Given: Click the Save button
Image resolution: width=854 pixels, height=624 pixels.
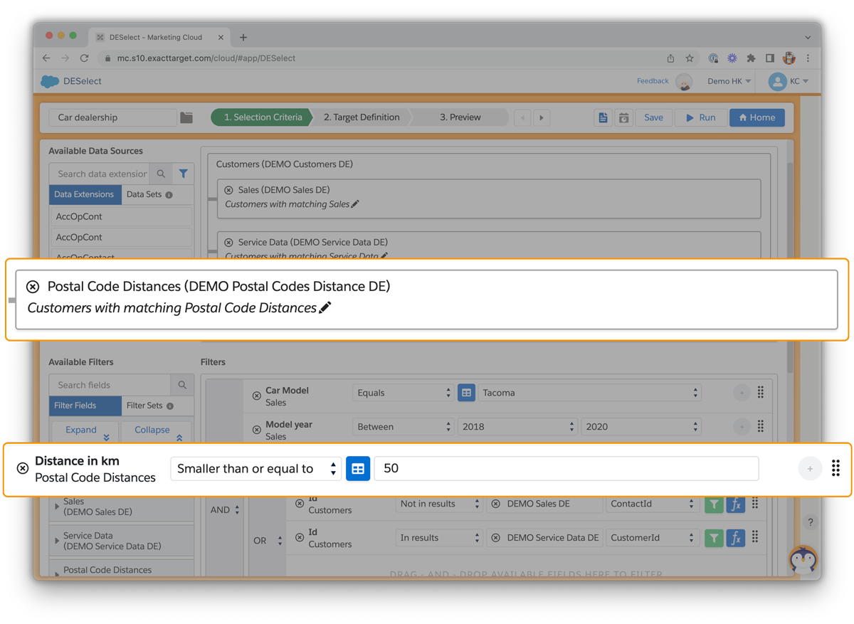Looking at the screenshot, I should click(653, 117).
